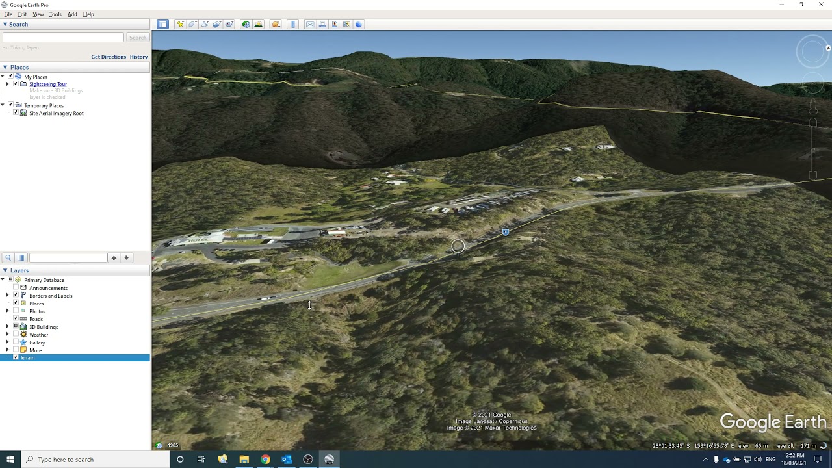Disable the Terrain layer checkbox
This screenshot has width=832, height=468.
pyautogui.click(x=16, y=358)
